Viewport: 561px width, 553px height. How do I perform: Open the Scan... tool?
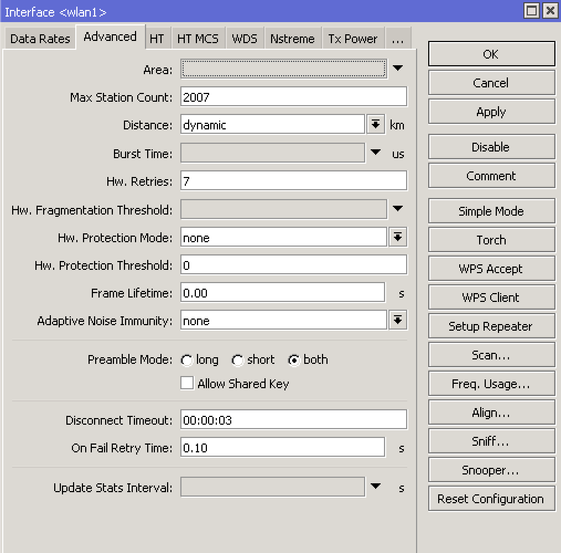click(492, 355)
